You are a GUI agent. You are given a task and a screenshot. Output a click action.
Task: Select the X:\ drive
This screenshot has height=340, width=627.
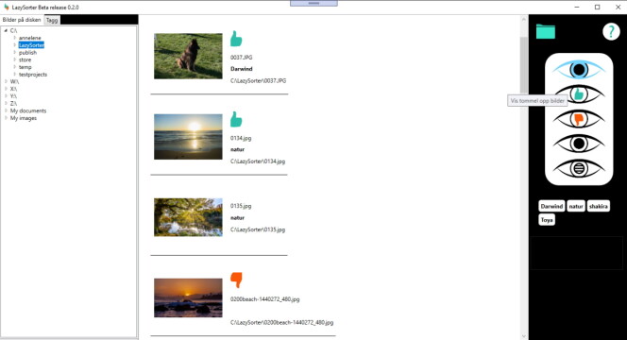(13, 89)
